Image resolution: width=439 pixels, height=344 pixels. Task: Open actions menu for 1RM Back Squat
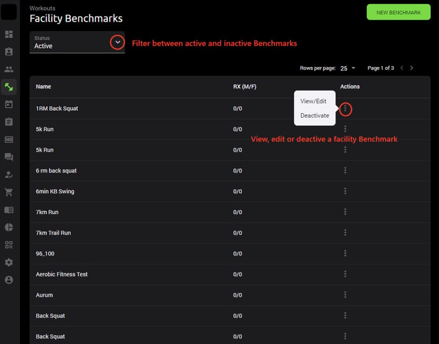(x=345, y=109)
